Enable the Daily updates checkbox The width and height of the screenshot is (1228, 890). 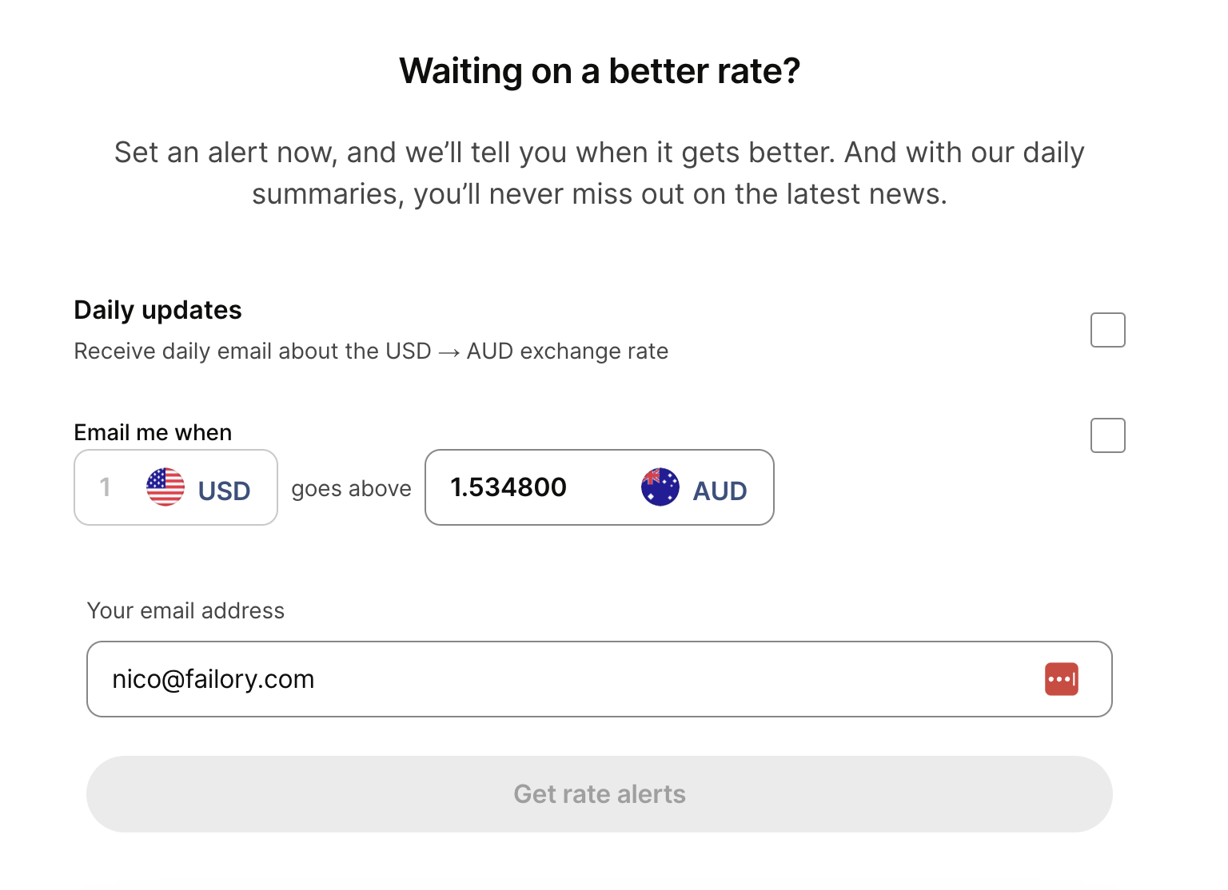1108,330
